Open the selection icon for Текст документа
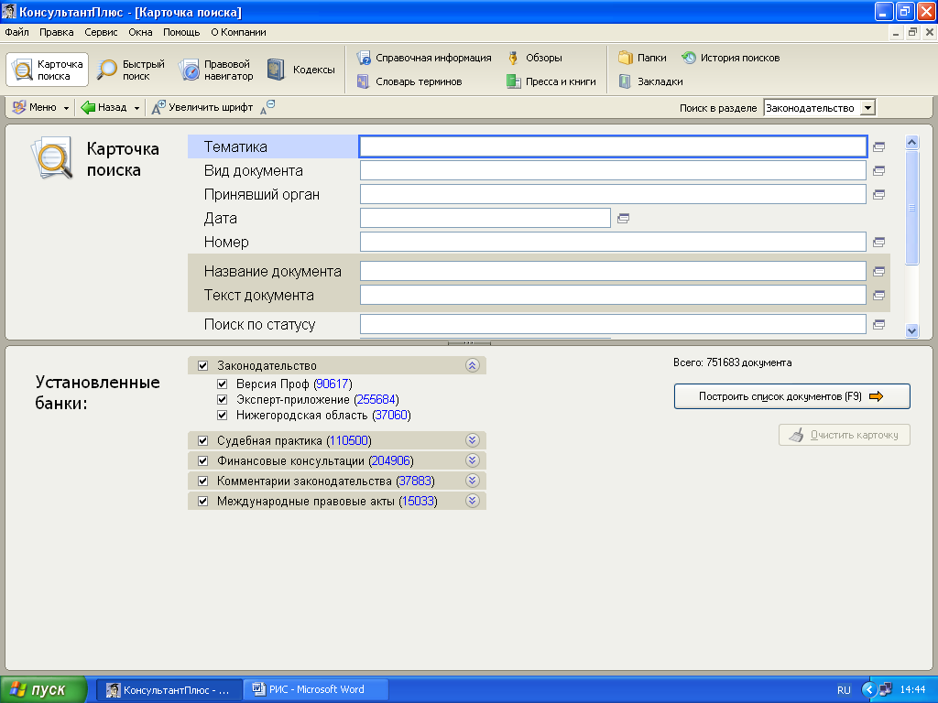938x703 pixels. tap(878, 296)
